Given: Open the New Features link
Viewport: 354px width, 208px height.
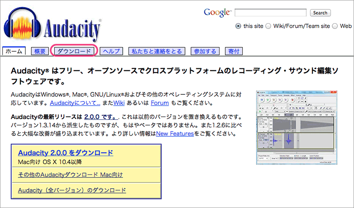Looking at the screenshot, I should pos(175,134).
